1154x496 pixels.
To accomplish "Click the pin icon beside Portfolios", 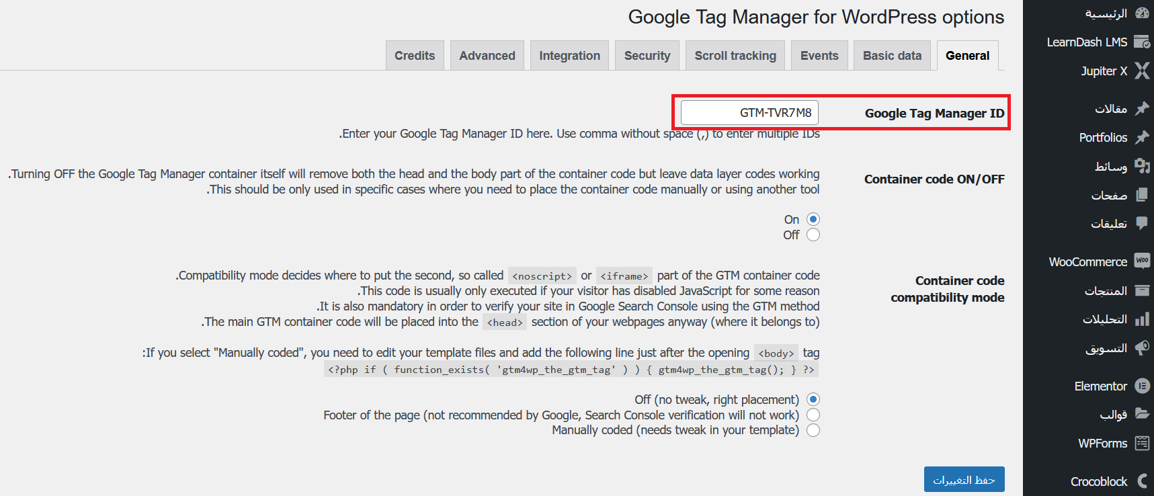I will [1142, 137].
